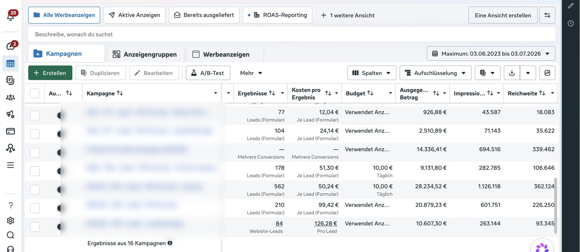Select the Alle Werbeanzeigen view
Viewport: 580px width, 252px height.
pyautogui.click(x=64, y=15)
